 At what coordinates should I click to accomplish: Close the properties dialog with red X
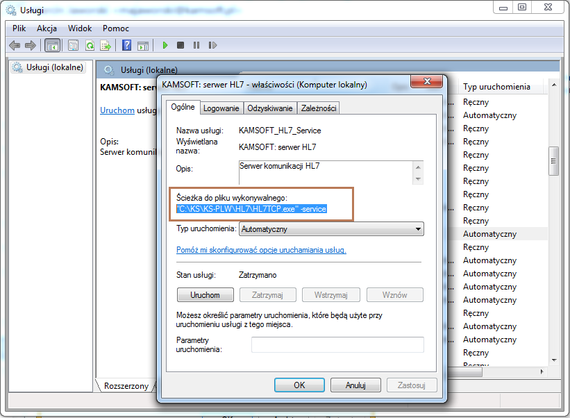427,81
